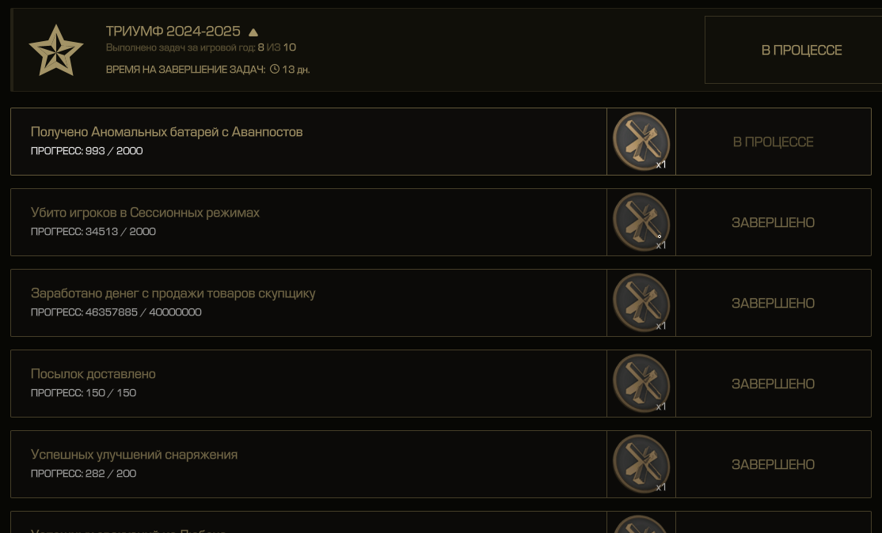Click the gold star Triumph emblem

(55, 50)
